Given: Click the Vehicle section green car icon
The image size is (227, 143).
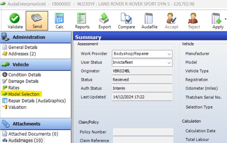Looking at the screenshot, I should (5, 64).
